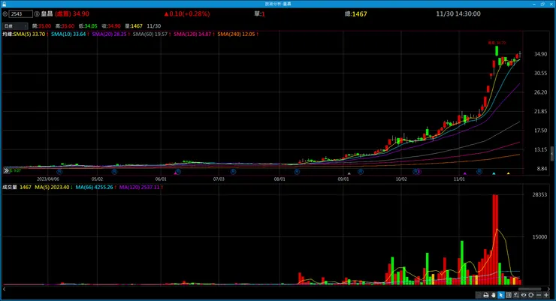Screen dimensions: 556x301
Task: Click the month marker after 07/03
Action: (x=233, y=172)
